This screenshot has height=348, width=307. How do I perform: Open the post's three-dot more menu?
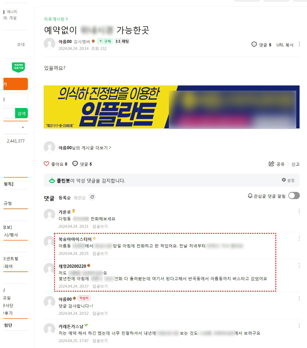tap(299, 44)
